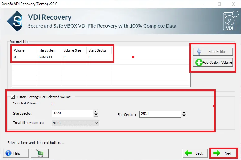Viewport: 241px width, 160px height.
Task: Click Add Custom Volume
Action: [213, 62]
